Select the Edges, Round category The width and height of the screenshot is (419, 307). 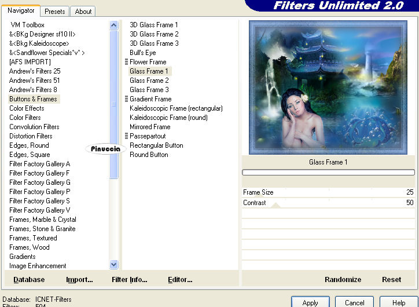click(29, 145)
